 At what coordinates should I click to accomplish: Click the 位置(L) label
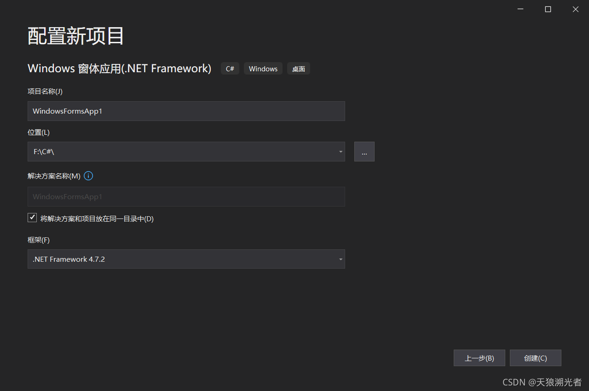pyautogui.click(x=39, y=132)
